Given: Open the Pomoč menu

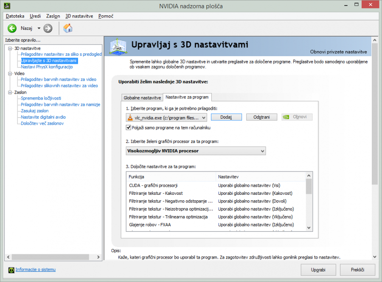Looking at the screenshot, I should tap(106, 16).
